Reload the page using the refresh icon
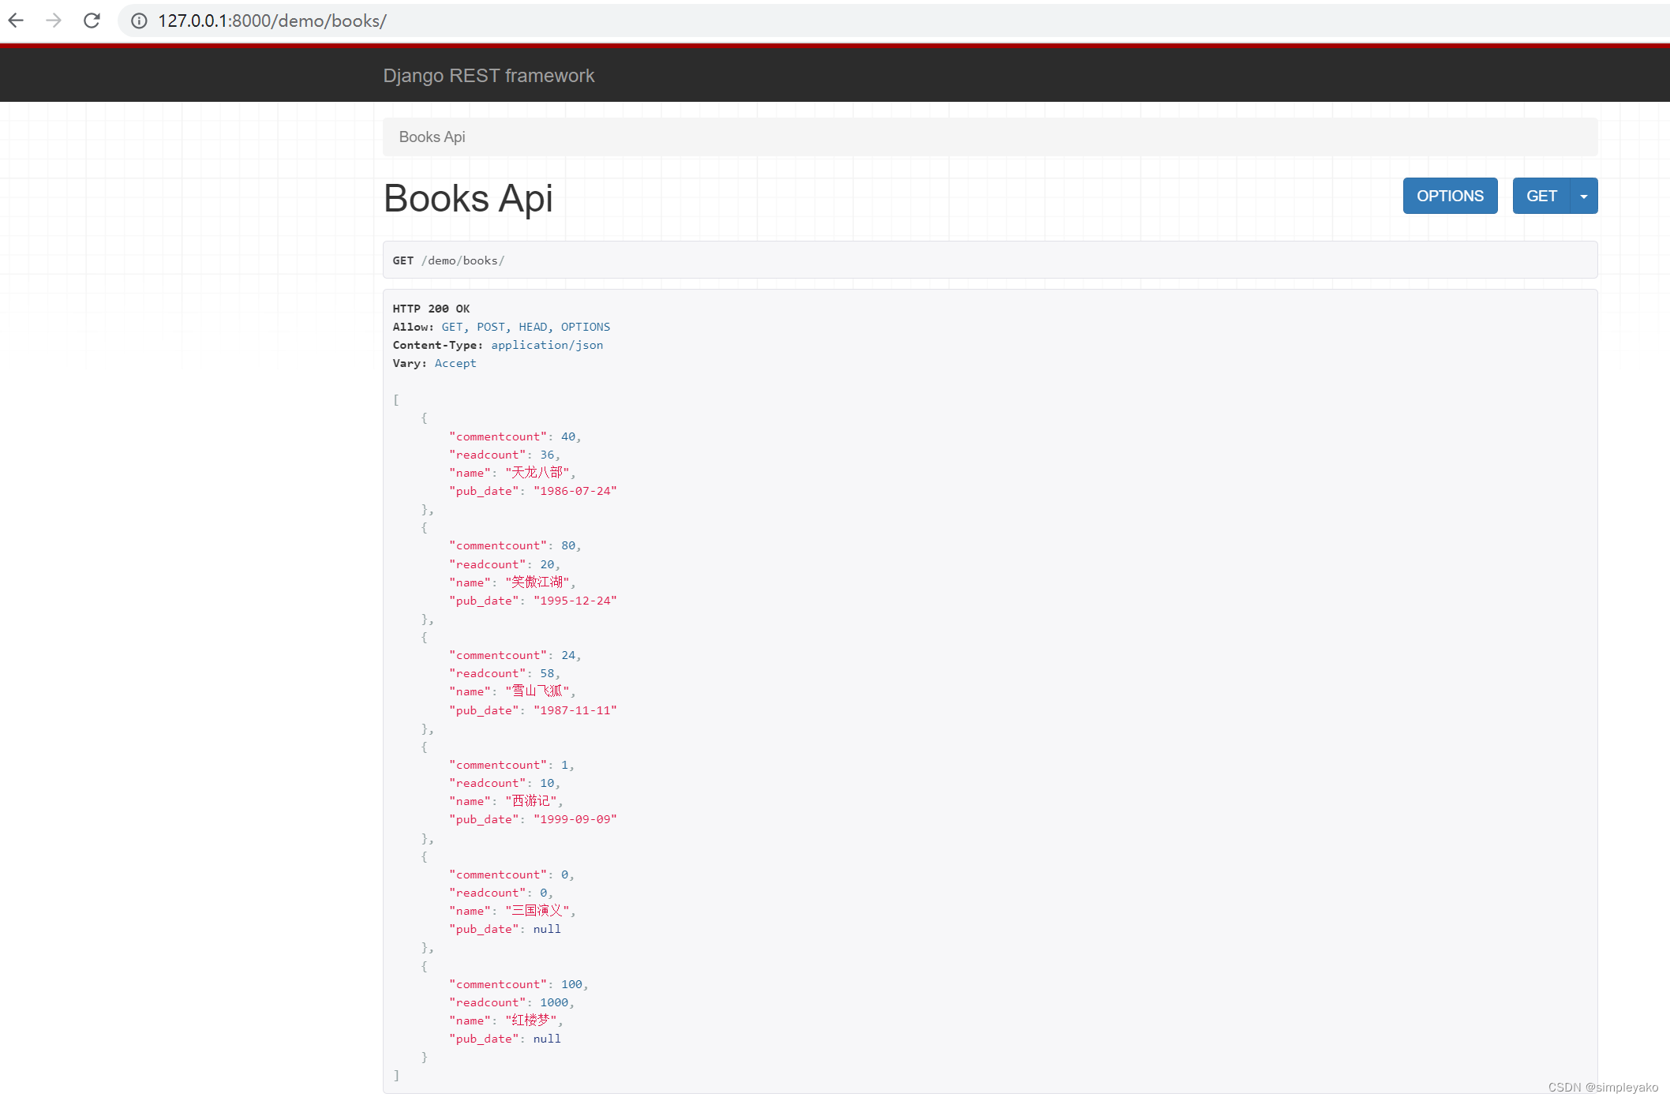The width and height of the screenshot is (1670, 1101). 92,21
